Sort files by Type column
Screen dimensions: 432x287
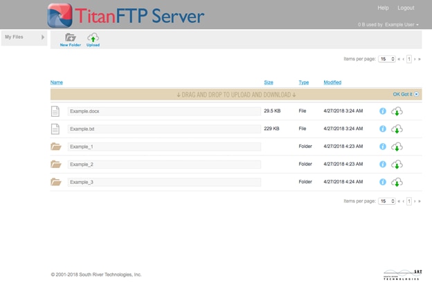click(304, 82)
